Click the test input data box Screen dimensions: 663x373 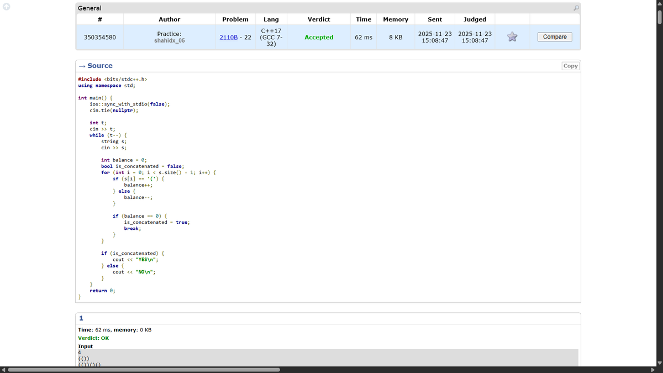point(328,358)
